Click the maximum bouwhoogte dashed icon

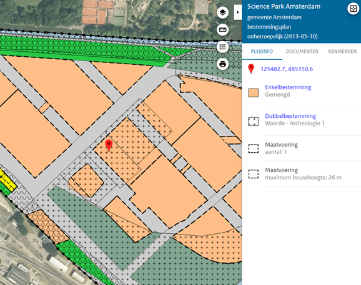click(253, 174)
